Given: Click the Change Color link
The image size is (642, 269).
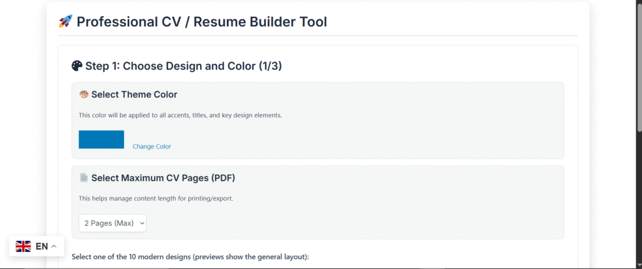Looking at the screenshot, I should click(152, 146).
